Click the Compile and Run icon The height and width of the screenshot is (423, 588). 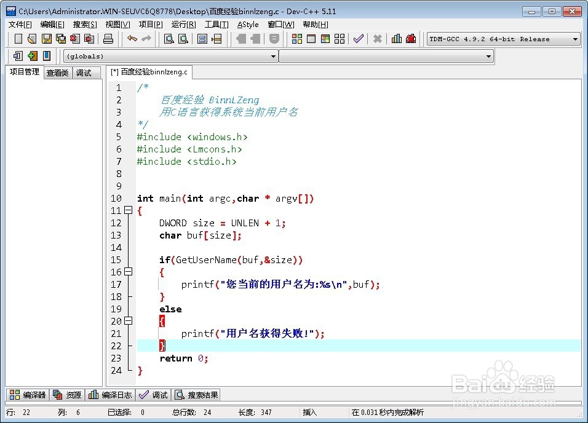(325, 39)
